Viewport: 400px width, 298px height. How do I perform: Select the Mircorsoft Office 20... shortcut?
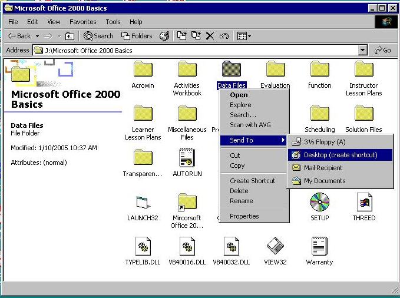(x=187, y=211)
